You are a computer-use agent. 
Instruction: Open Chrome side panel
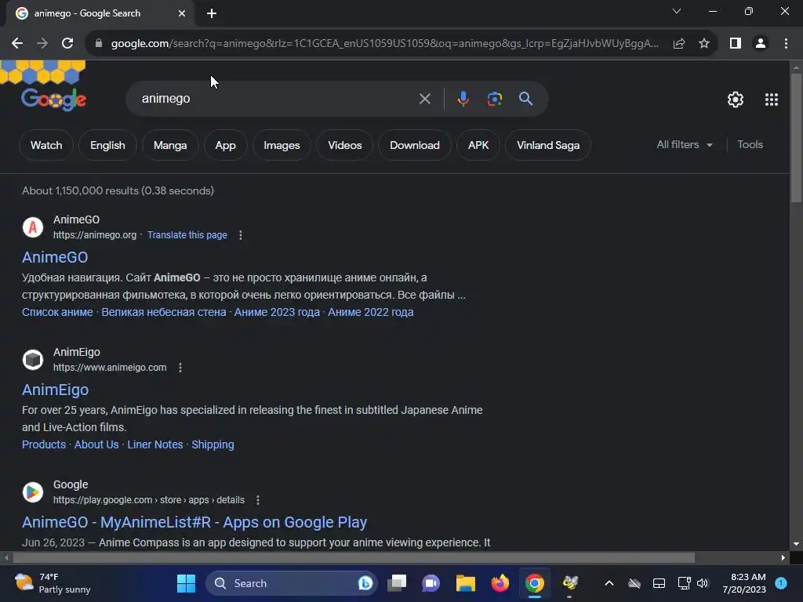(736, 44)
